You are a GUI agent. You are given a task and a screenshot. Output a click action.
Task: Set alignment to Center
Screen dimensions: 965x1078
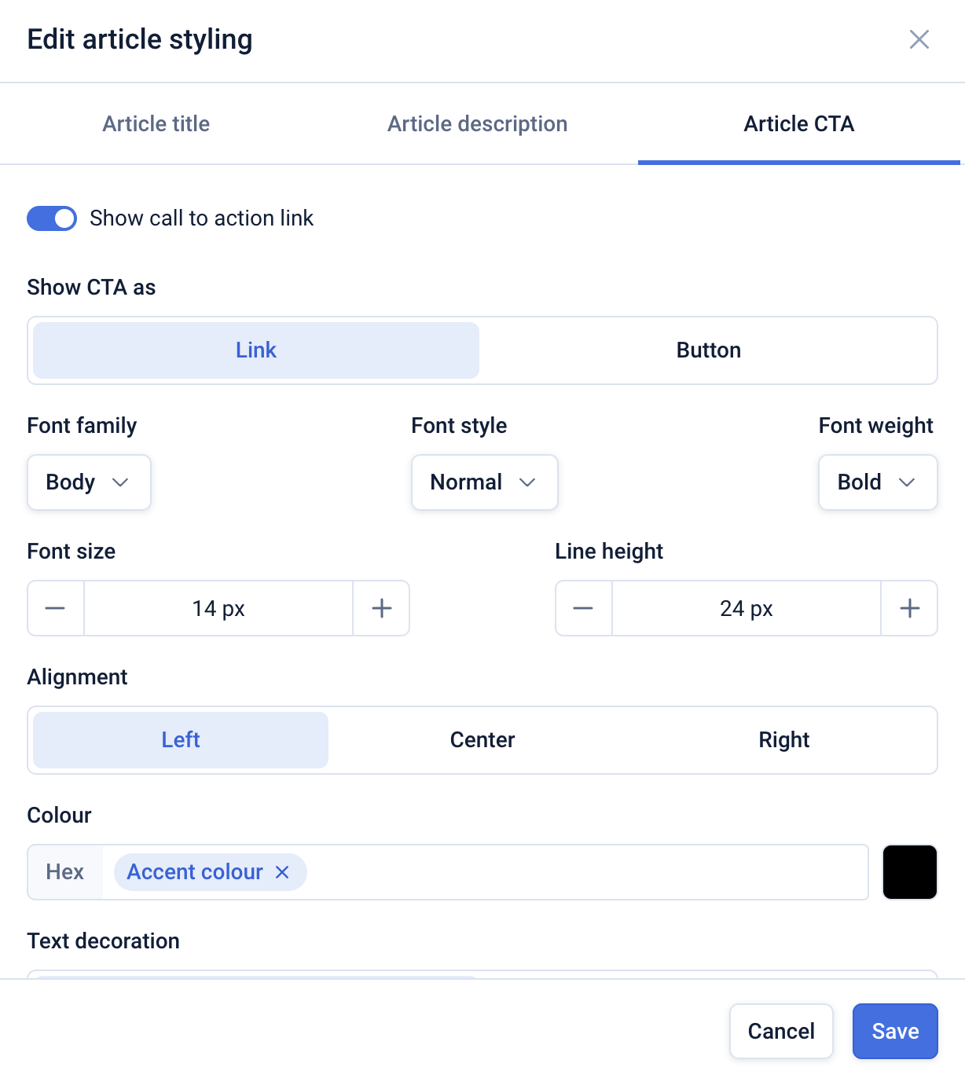pyautogui.click(x=482, y=740)
